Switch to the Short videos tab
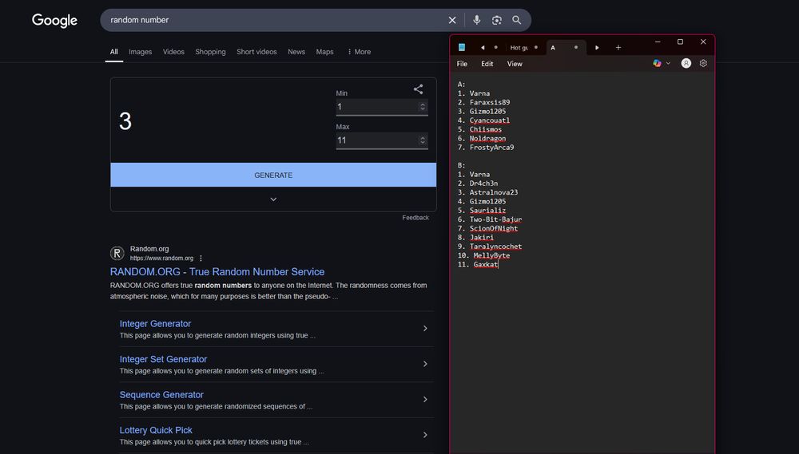799x454 pixels. point(256,52)
